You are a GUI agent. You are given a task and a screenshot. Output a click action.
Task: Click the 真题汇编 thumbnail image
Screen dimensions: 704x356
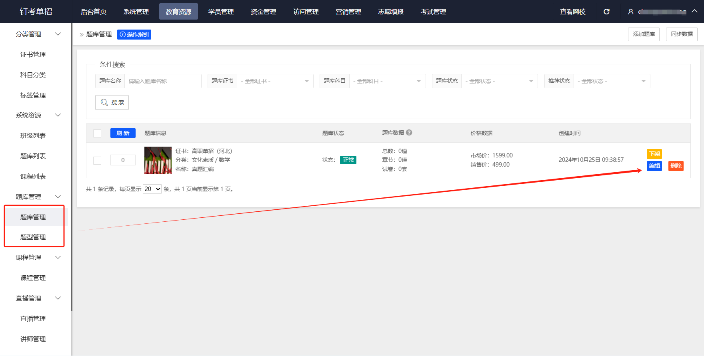pos(158,160)
